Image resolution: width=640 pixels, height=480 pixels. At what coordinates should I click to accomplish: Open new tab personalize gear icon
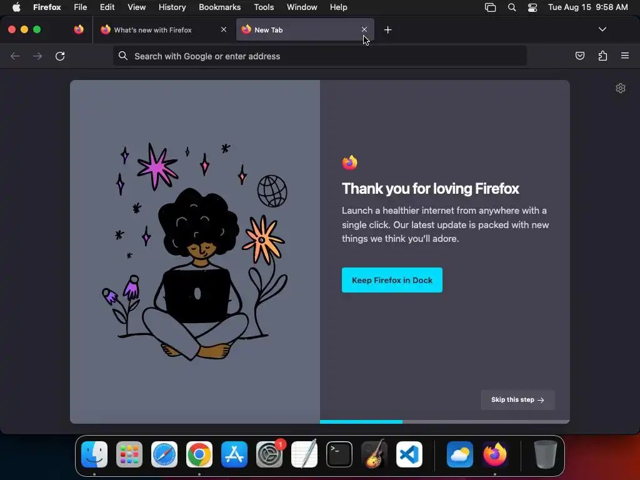pyautogui.click(x=621, y=88)
